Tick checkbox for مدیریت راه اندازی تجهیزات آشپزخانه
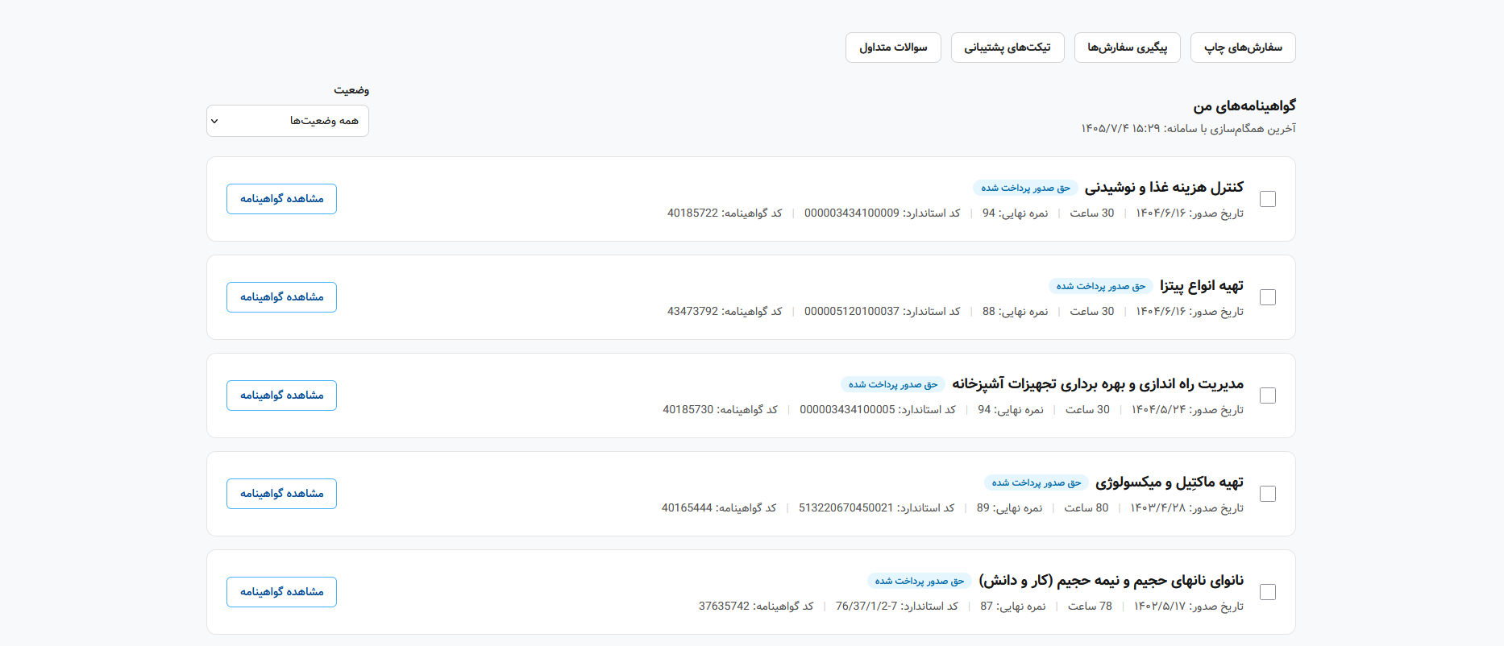1504x646 pixels. [1268, 395]
